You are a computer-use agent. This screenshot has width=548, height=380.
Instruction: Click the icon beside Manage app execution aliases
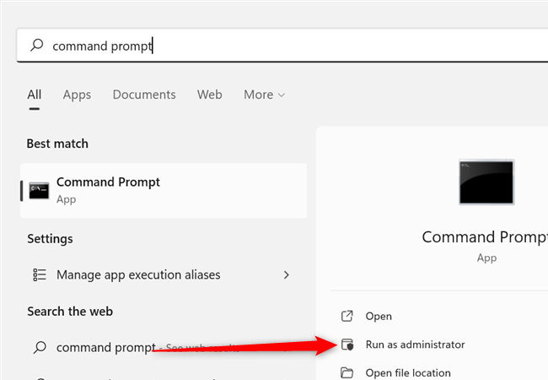tap(39, 274)
